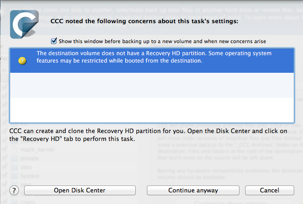Open help via the round question mark button
Viewport: 303px width, 204px height.
point(14,191)
